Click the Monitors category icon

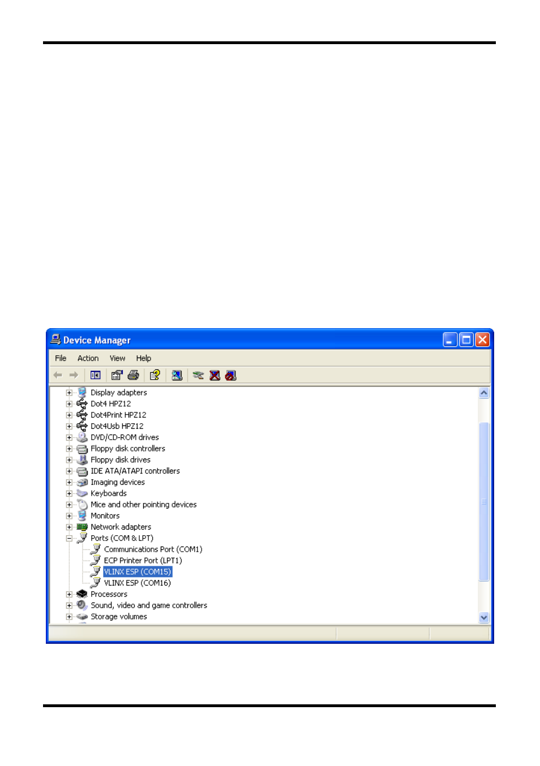[x=82, y=516]
